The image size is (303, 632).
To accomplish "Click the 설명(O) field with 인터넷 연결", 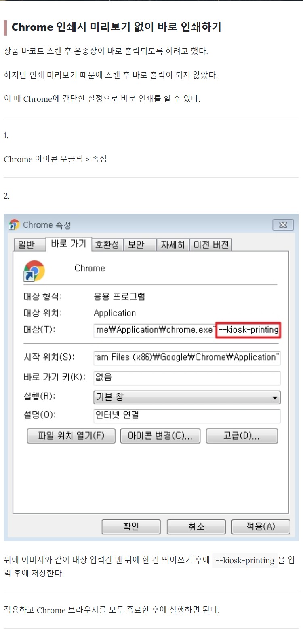I will pyautogui.click(x=187, y=416).
